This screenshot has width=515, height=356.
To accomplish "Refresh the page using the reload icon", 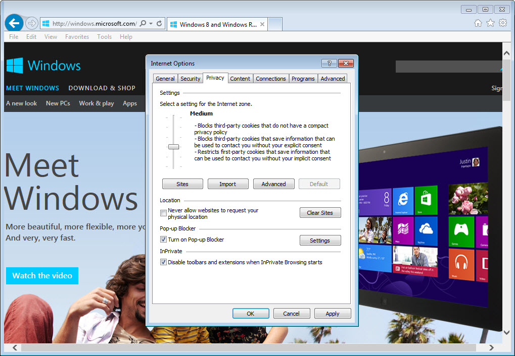I will tap(159, 24).
